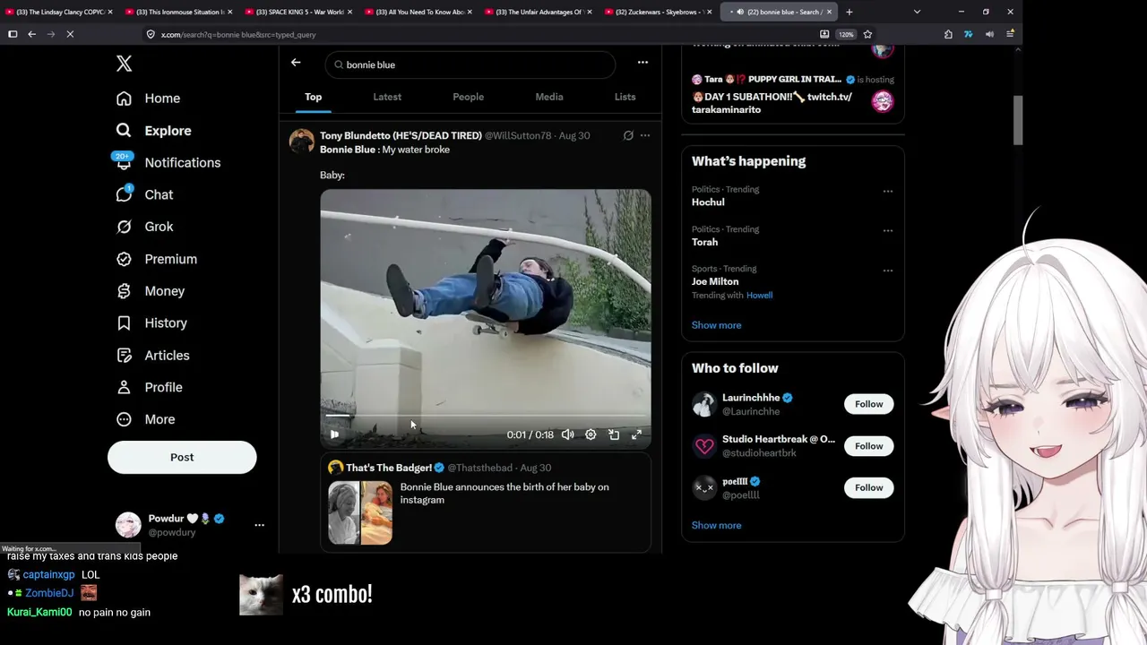Viewport: 1147px width, 645px height.
Task: Open options for the Hochul trend
Action: [888, 191]
